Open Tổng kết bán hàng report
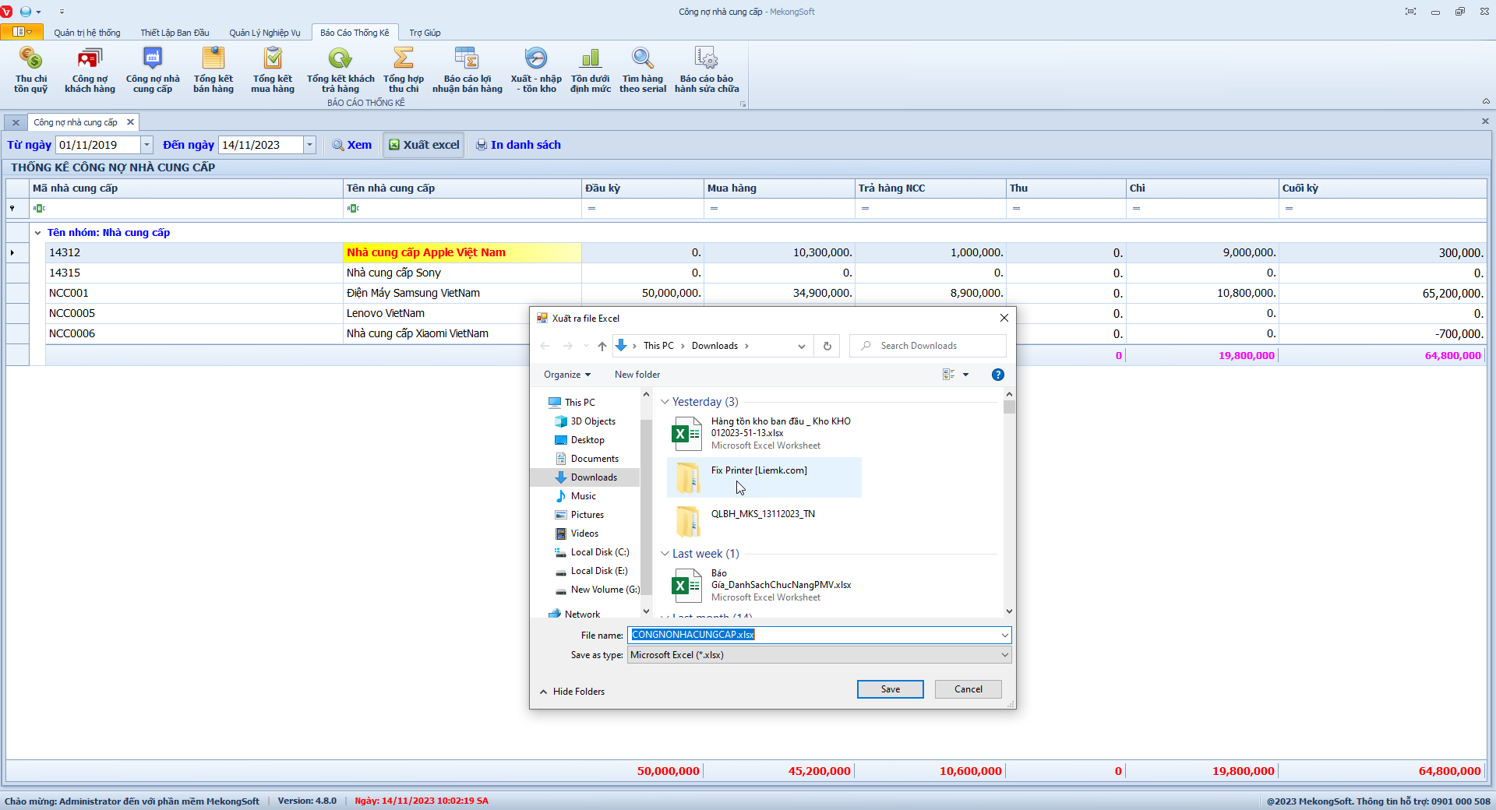This screenshot has height=810, width=1496. click(213, 69)
